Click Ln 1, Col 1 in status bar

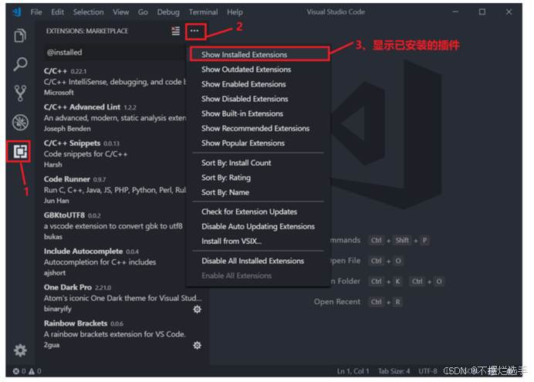(x=353, y=371)
